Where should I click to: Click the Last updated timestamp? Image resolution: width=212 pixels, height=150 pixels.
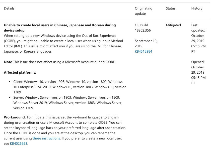tap(198, 38)
